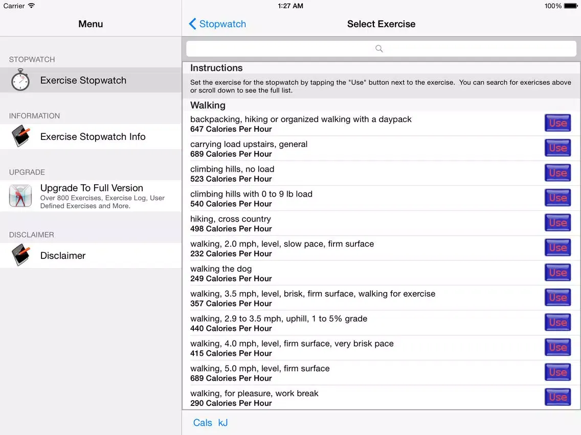Select 'walking the dog' row text

[221, 269]
